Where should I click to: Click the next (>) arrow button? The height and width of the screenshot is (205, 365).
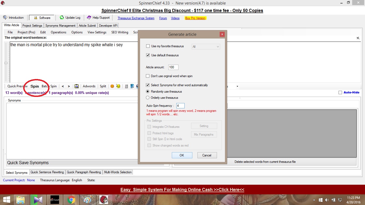69,86
